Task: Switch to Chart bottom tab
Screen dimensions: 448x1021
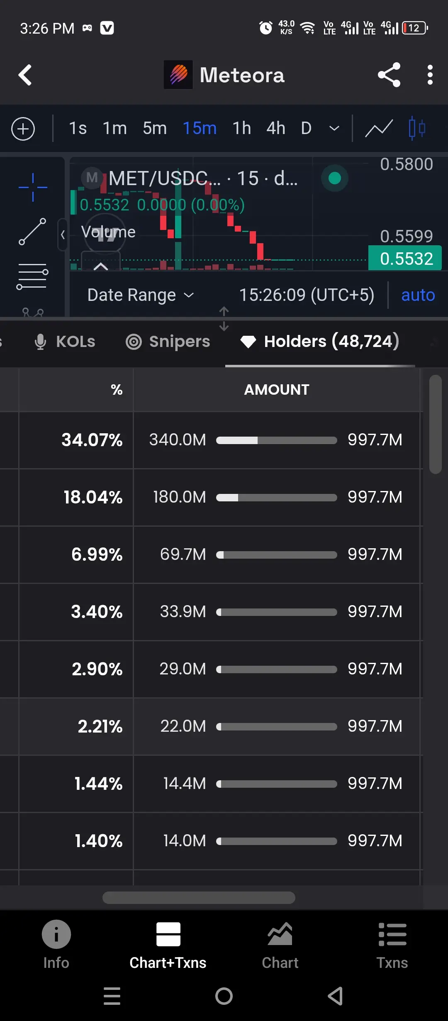Action: [x=280, y=946]
